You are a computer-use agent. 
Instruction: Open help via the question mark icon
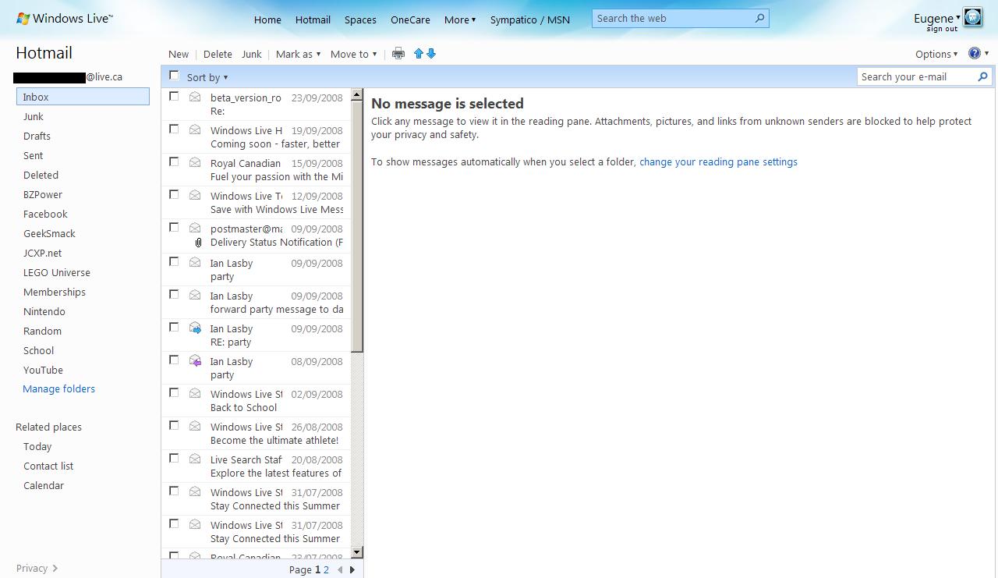click(975, 54)
